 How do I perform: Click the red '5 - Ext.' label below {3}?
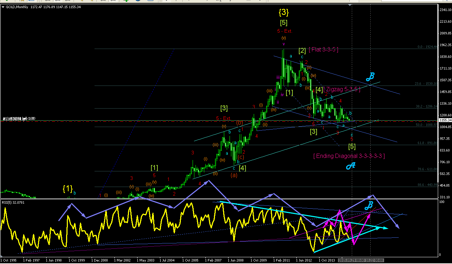(285, 31)
